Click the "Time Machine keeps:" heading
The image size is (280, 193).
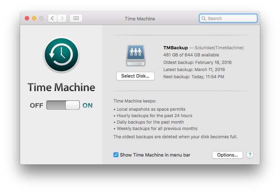click(135, 101)
